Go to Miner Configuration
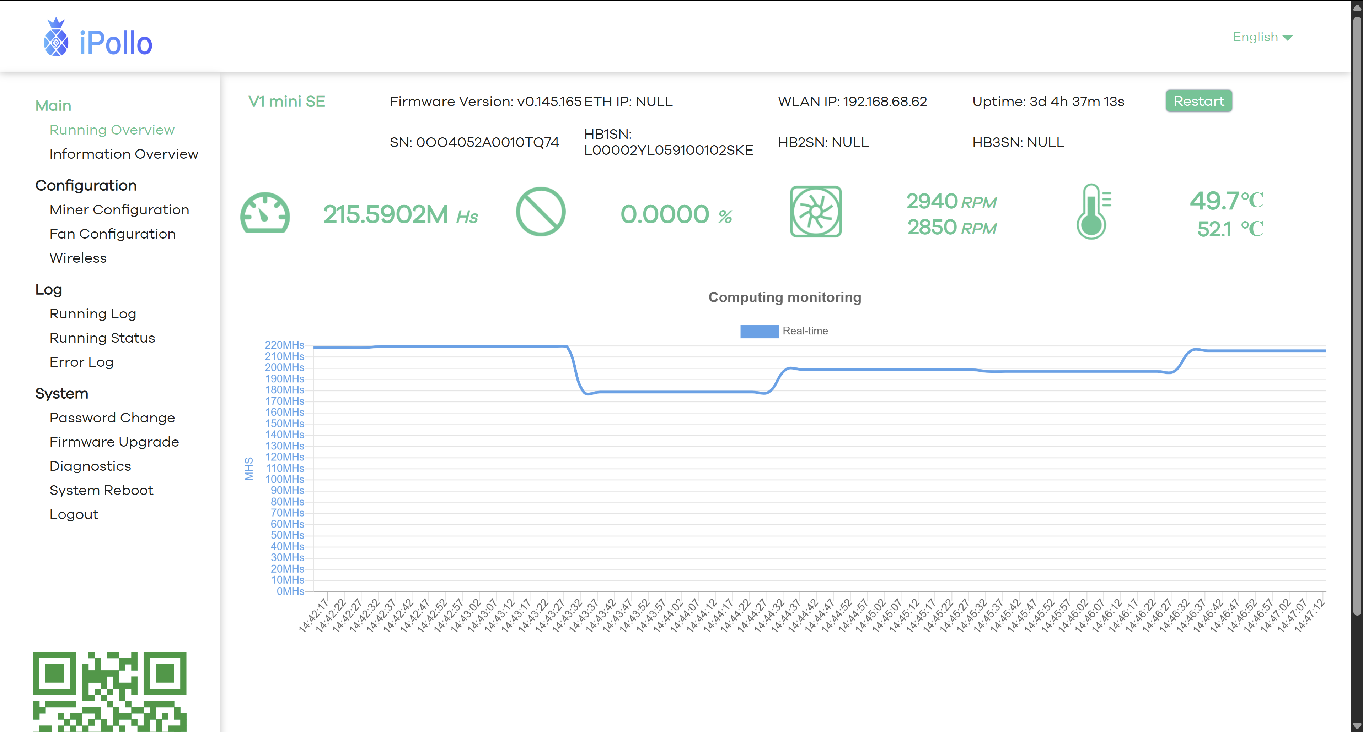This screenshot has width=1363, height=732. (x=119, y=210)
